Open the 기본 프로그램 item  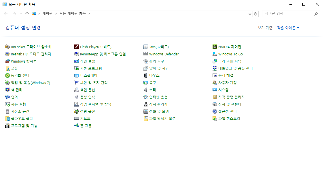(88, 68)
